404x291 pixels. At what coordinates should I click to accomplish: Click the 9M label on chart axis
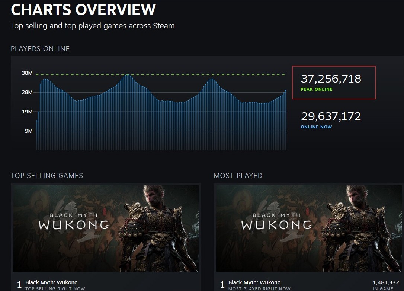point(29,131)
